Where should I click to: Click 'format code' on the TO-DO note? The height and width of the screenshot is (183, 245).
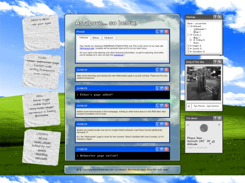click(43, 66)
